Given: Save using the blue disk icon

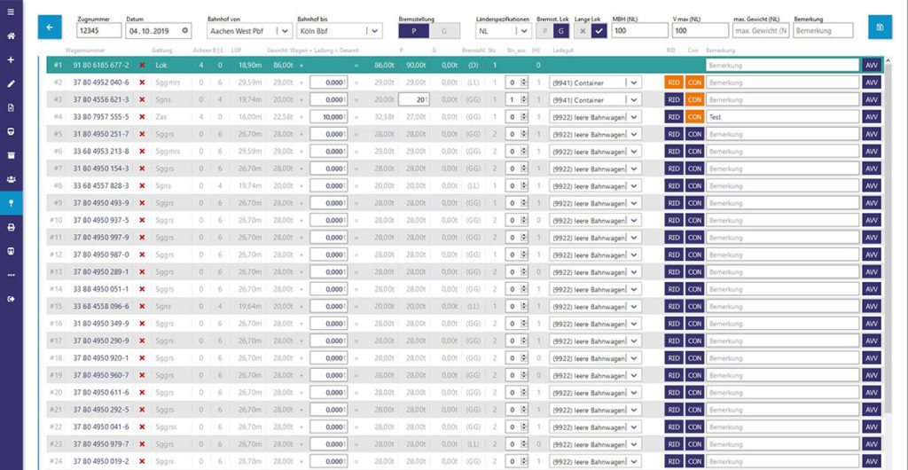Looking at the screenshot, I should point(880,27).
